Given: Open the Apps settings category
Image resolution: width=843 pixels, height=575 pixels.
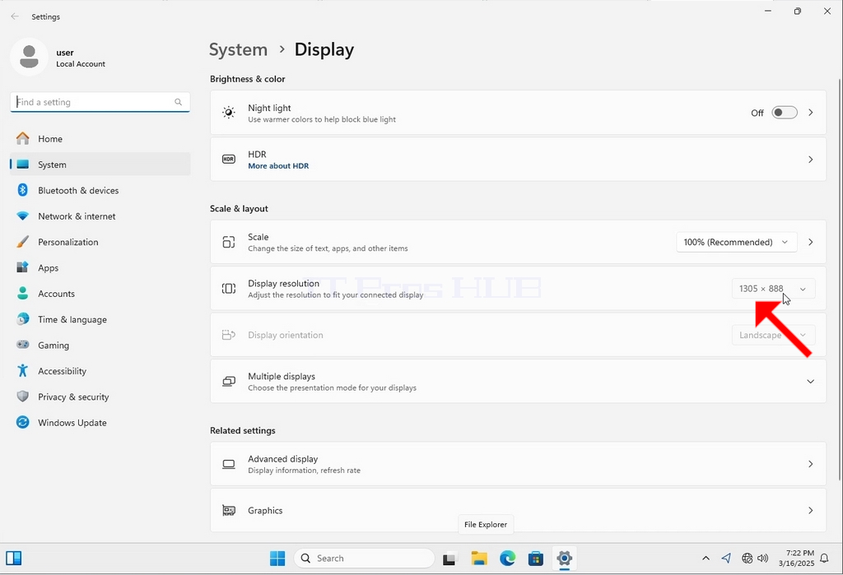Looking at the screenshot, I should (x=100, y=267).
